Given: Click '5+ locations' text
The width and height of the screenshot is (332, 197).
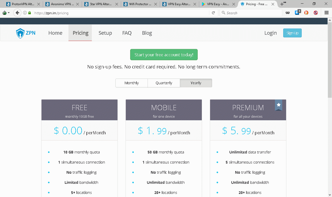Looking at the screenshot, I should (81, 193).
